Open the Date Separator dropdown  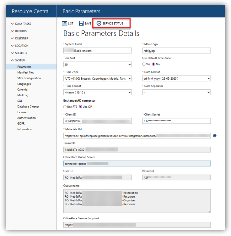(176, 93)
